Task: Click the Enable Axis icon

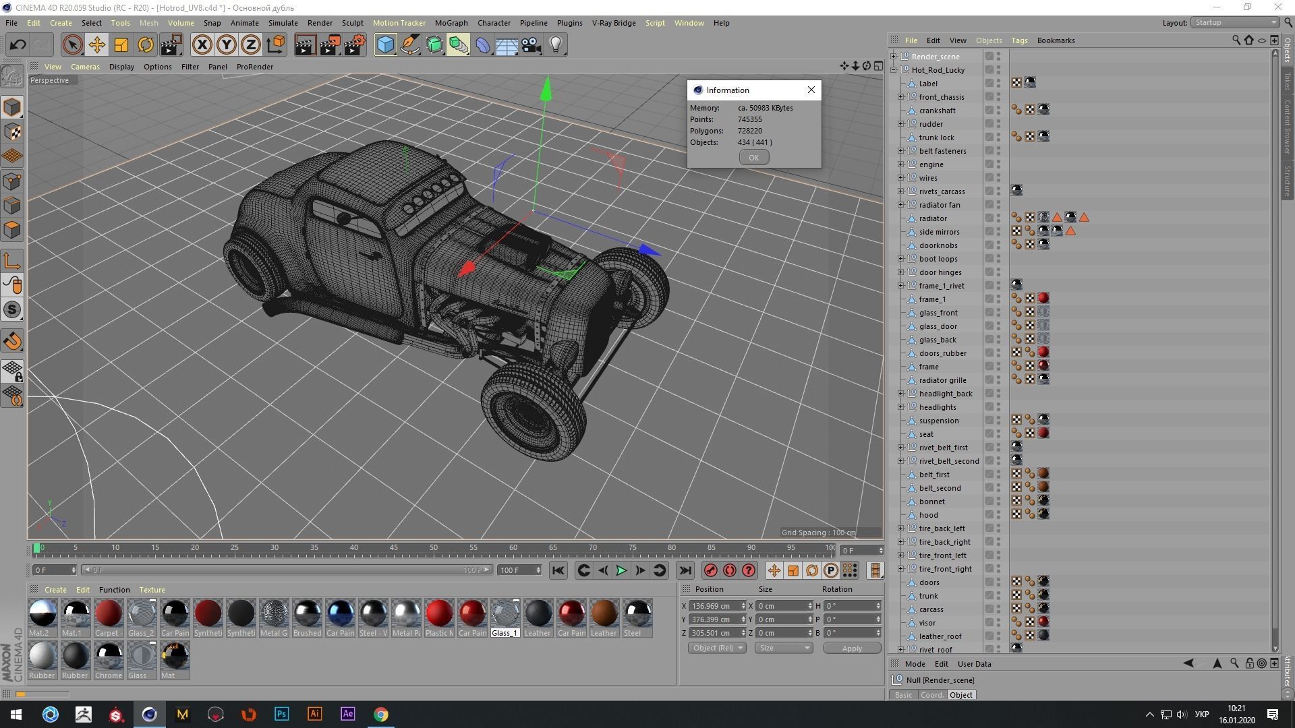Action: coord(12,261)
